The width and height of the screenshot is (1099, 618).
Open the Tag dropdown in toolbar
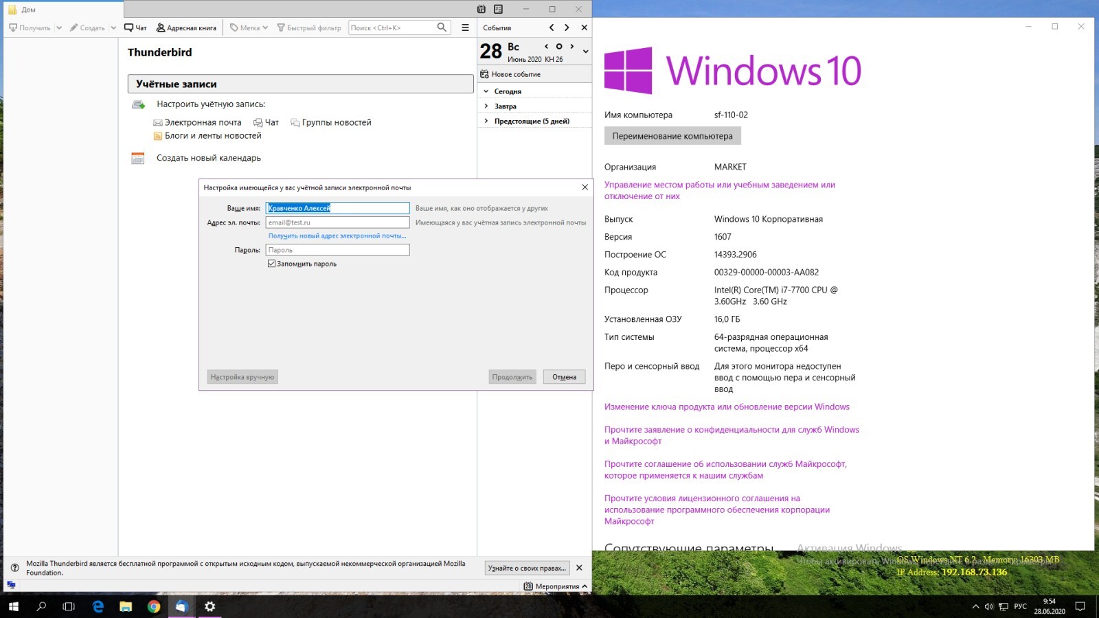click(249, 28)
